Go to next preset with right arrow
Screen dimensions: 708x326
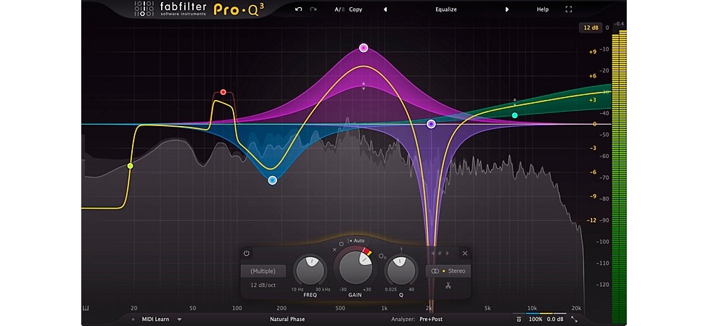tap(507, 9)
